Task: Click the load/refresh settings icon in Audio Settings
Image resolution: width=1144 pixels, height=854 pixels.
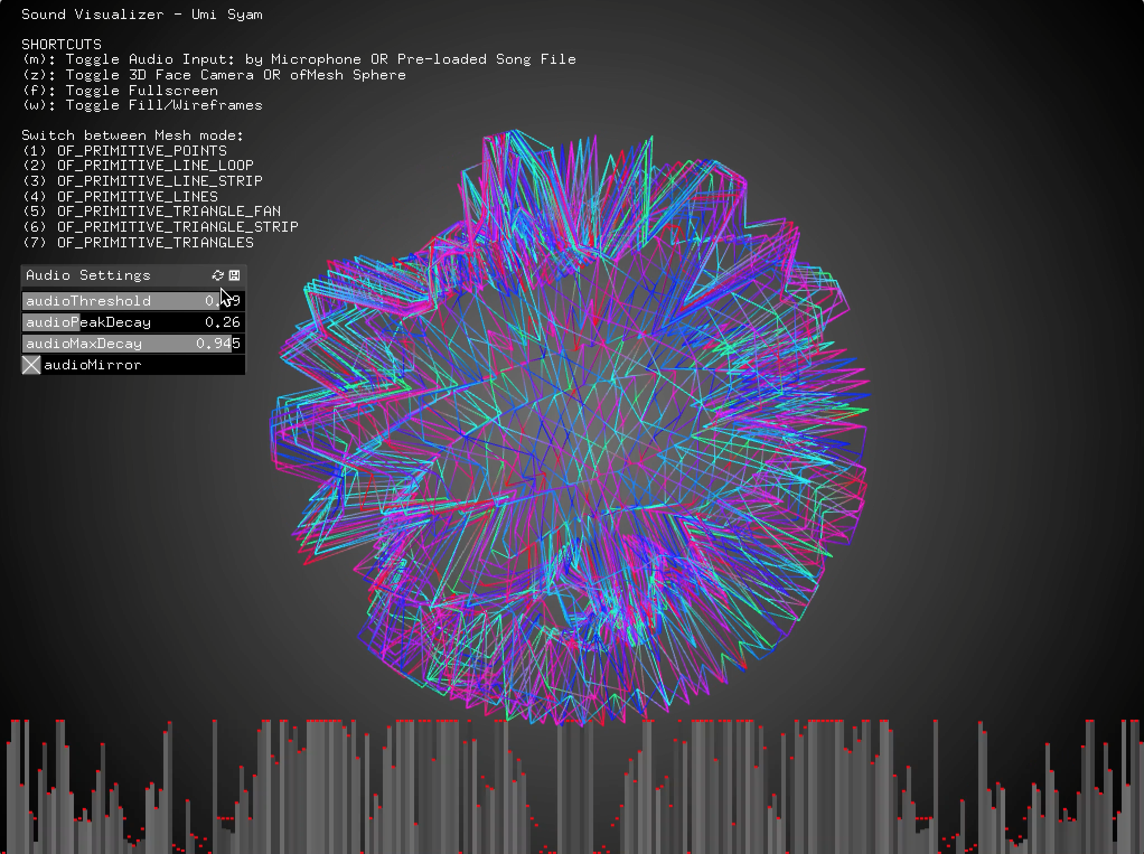Action: [x=218, y=275]
